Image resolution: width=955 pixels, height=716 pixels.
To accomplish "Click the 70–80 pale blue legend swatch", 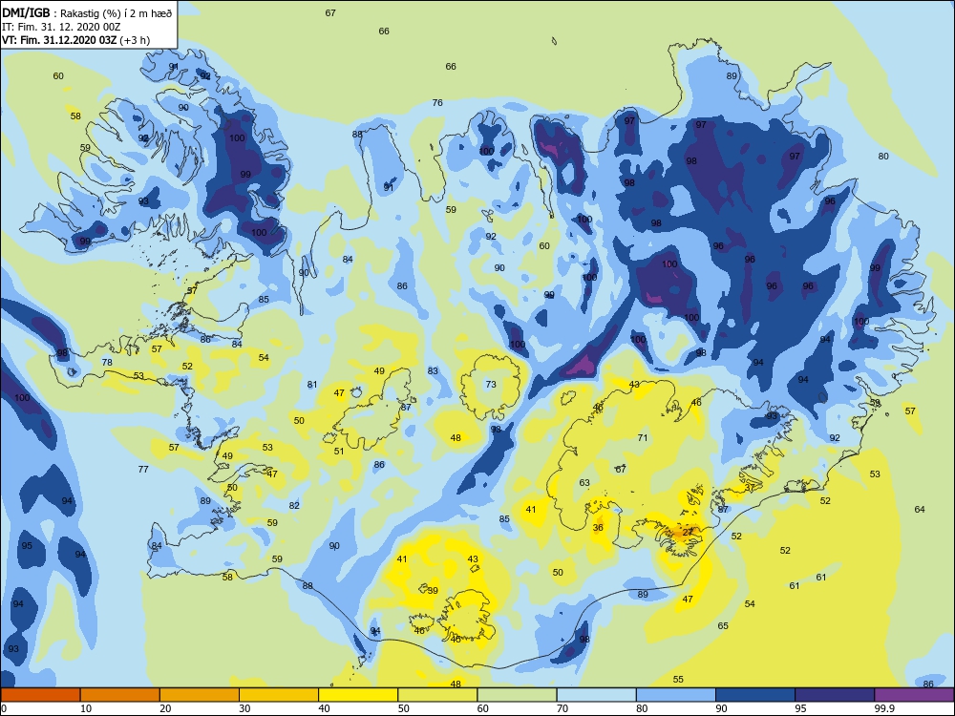I will [x=596, y=695].
